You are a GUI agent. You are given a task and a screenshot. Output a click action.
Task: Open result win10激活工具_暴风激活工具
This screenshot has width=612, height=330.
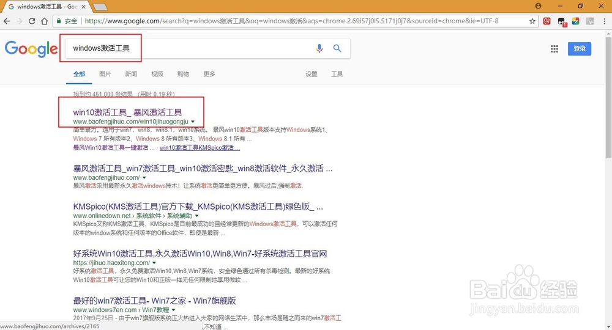coord(127,112)
